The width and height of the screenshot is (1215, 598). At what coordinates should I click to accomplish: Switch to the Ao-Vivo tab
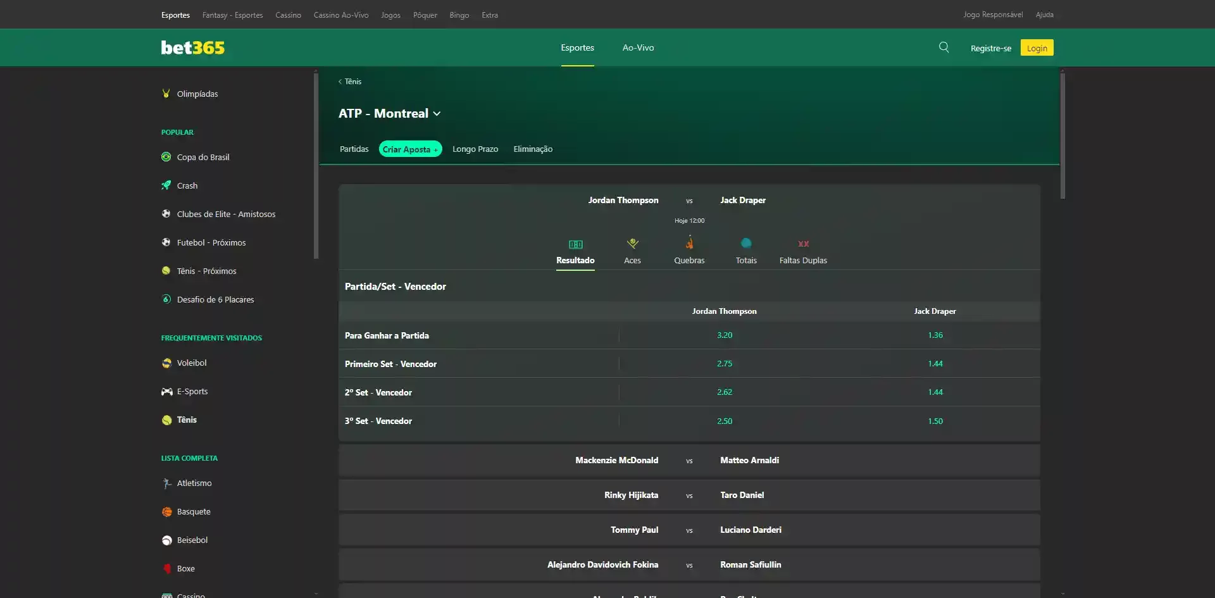[638, 47]
